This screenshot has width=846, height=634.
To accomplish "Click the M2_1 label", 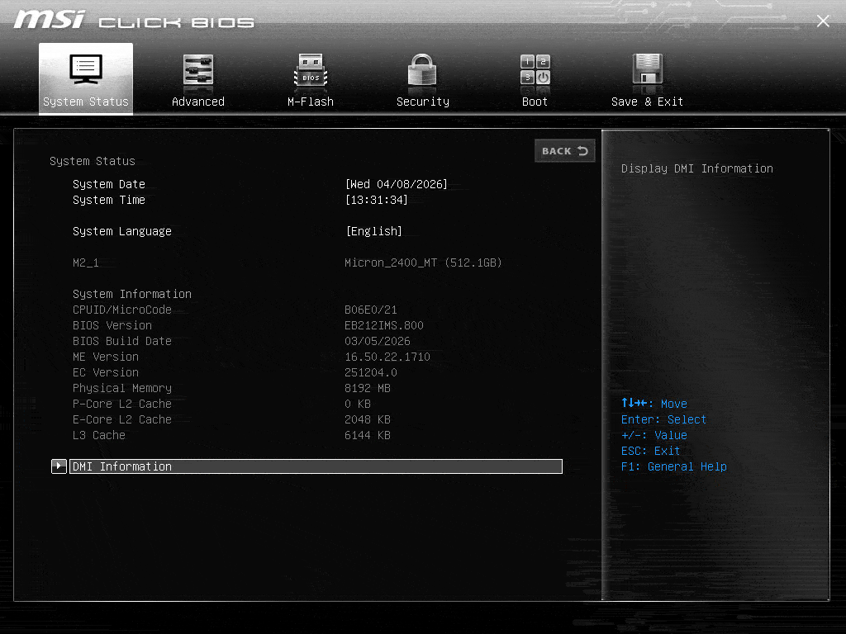I will click(86, 263).
